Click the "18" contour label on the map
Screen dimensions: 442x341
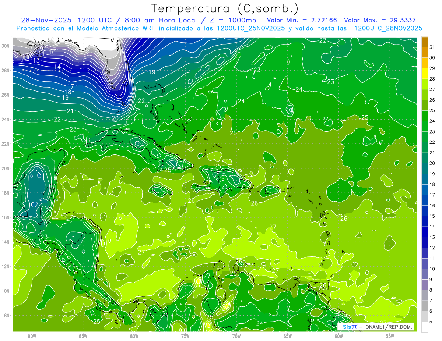pyautogui.click(x=68, y=92)
